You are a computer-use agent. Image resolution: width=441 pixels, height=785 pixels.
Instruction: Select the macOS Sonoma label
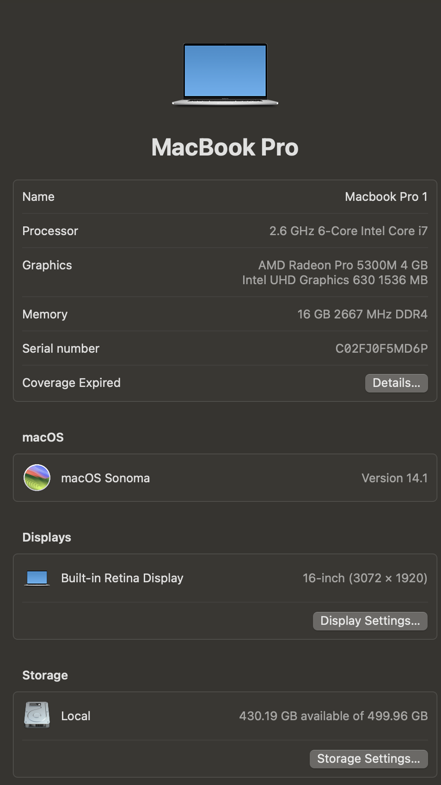click(105, 478)
